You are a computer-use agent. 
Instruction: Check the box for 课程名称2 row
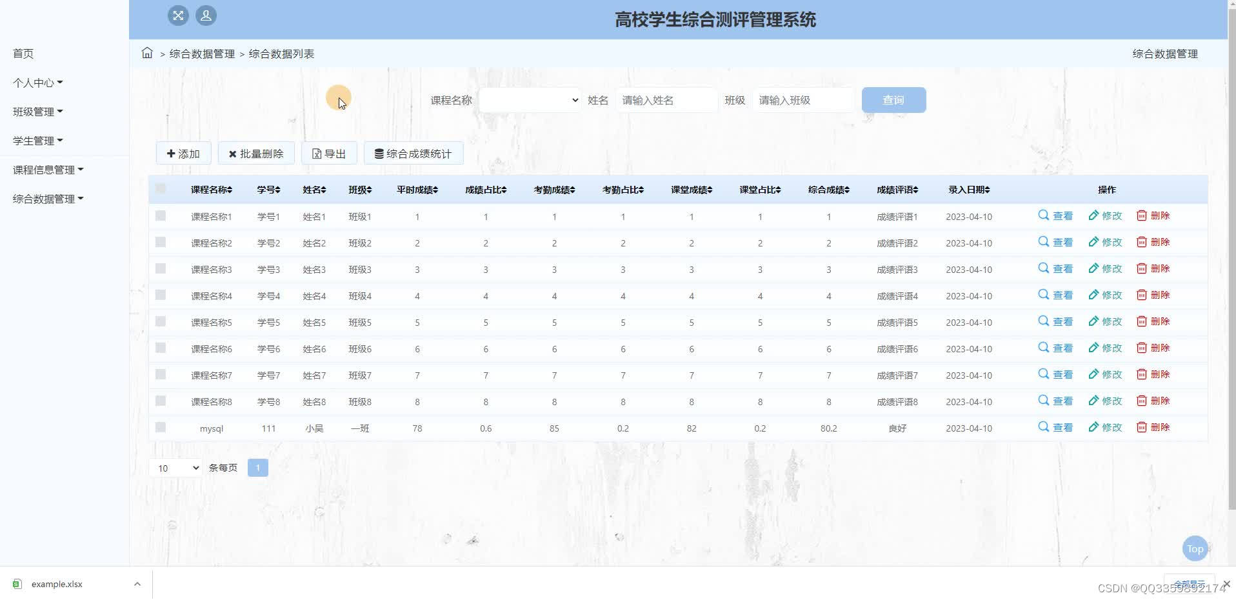161,242
